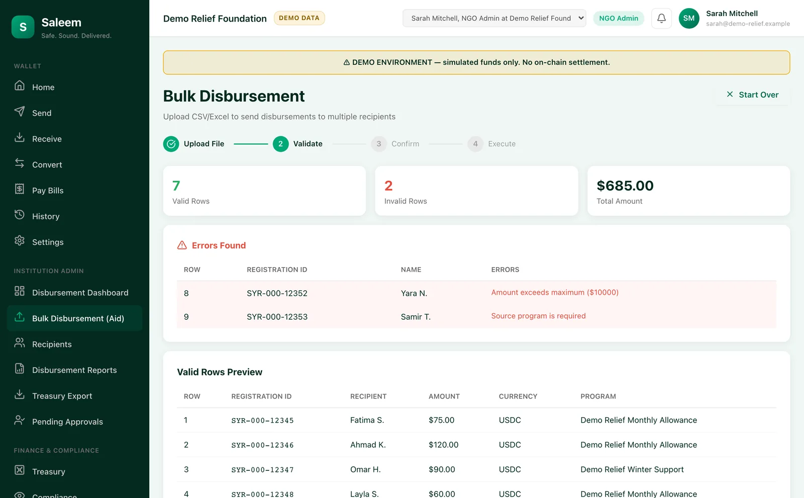Click the Pending Approvals user-check icon
The height and width of the screenshot is (498, 804).
(20, 421)
